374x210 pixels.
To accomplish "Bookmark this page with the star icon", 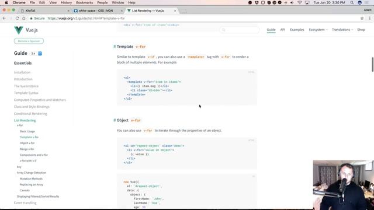I will 362,18.
